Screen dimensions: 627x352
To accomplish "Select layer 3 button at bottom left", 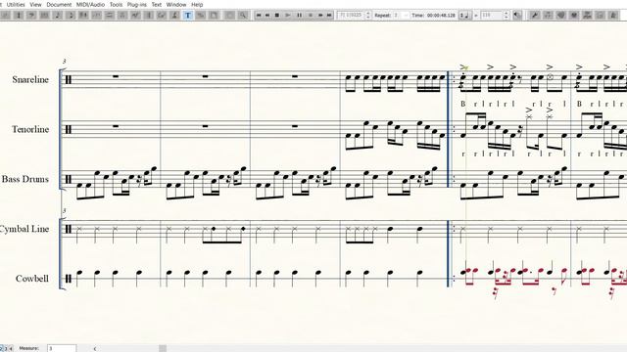I will click(6, 348).
